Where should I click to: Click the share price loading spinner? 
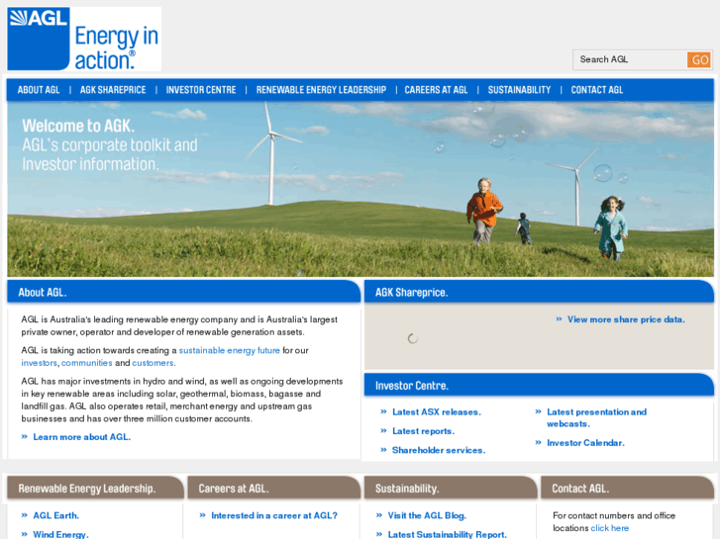[413, 338]
